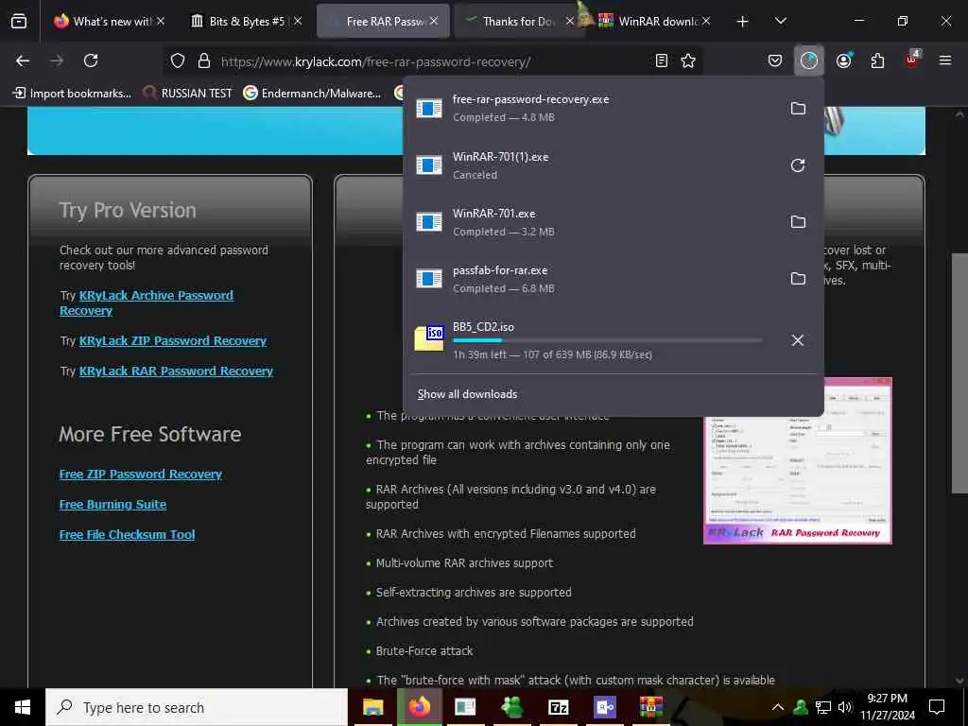The image size is (968, 726).
Task: Go back to previous page
Action: pos(23,60)
